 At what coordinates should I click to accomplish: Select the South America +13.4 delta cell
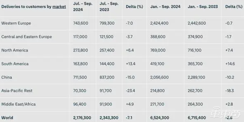[131, 64]
